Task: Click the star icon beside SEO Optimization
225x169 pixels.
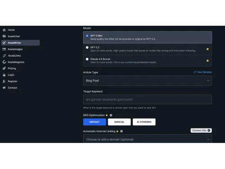Action: pos(107,115)
